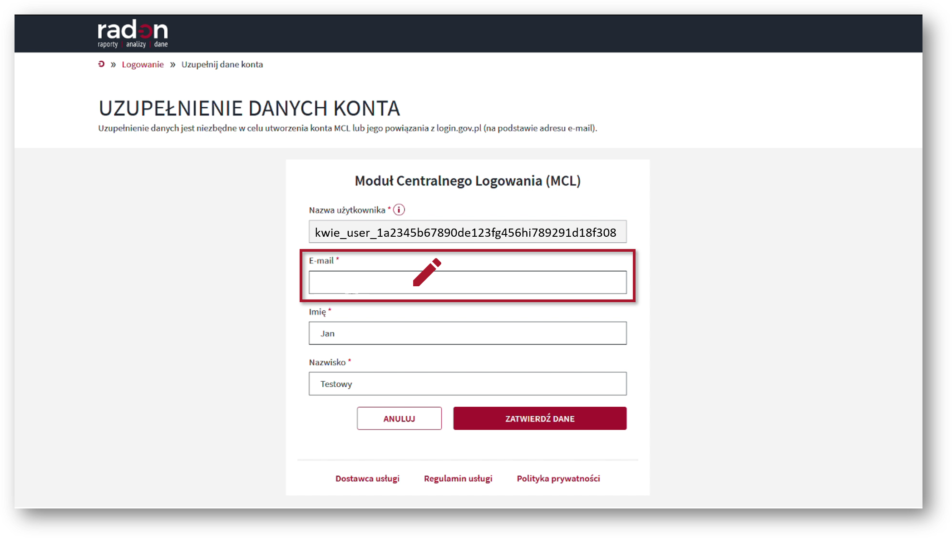This screenshot has width=952, height=538.
Task: Select the Nazwa użytkownika input field
Action: [468, 232]
